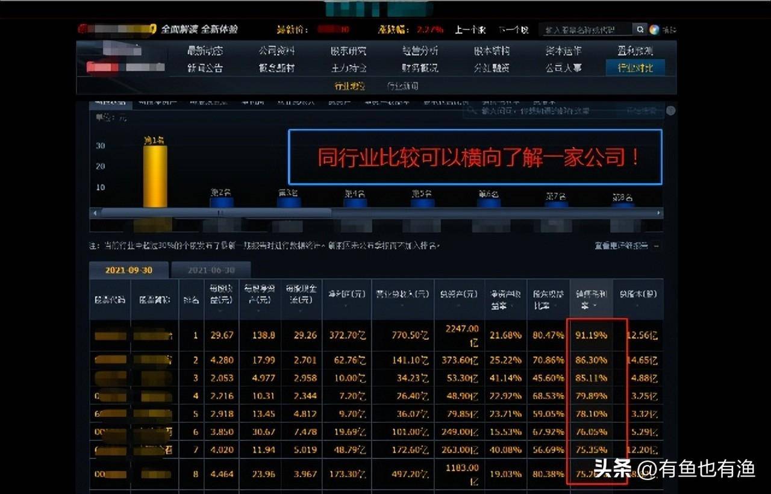
Task: Open the 经营分析 tab
Action: pyautogui.click(x=420, y=51)
